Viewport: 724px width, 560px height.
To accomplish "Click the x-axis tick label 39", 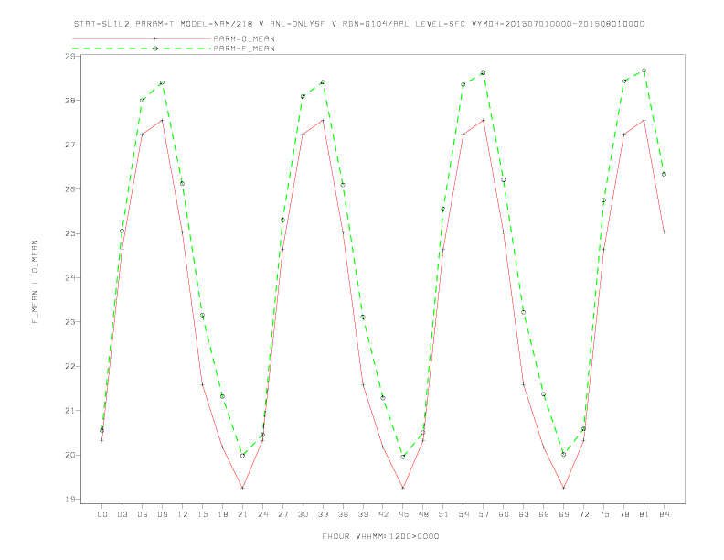I will (363, 514).
